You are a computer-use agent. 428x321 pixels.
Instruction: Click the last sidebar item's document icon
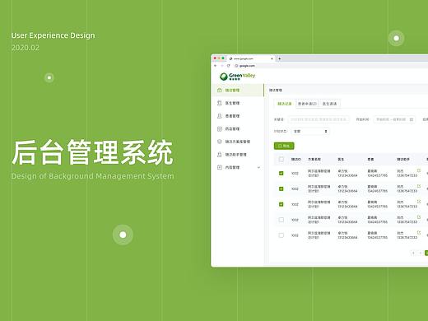tap(220, 167)
